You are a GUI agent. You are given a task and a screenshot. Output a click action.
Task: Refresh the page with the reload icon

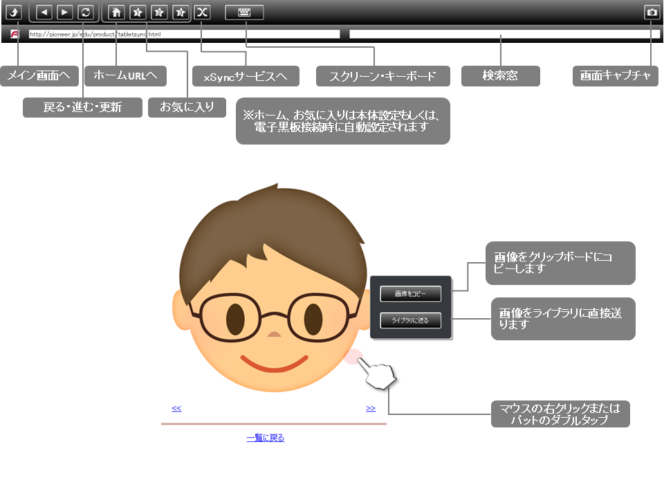coord(85,12)
